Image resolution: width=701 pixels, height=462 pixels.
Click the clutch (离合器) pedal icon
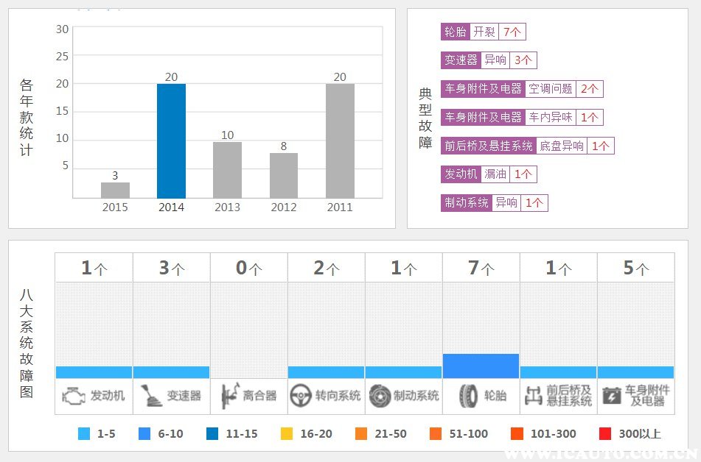[230, 396]
